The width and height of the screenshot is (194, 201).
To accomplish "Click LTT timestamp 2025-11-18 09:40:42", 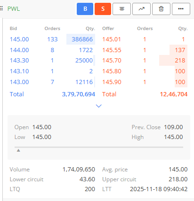I will [x=159, y=189].
